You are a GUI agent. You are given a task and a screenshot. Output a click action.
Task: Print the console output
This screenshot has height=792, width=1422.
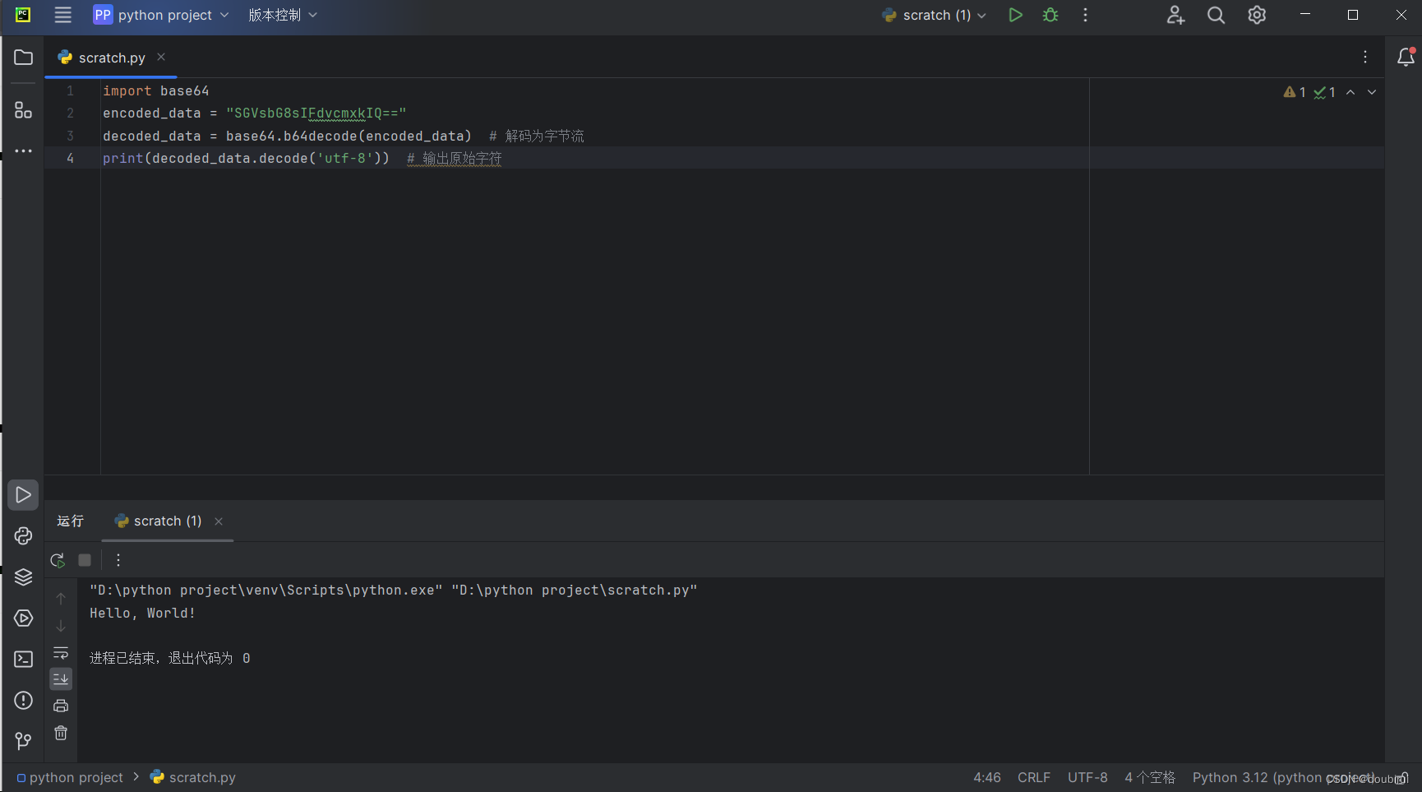point(61,706)
